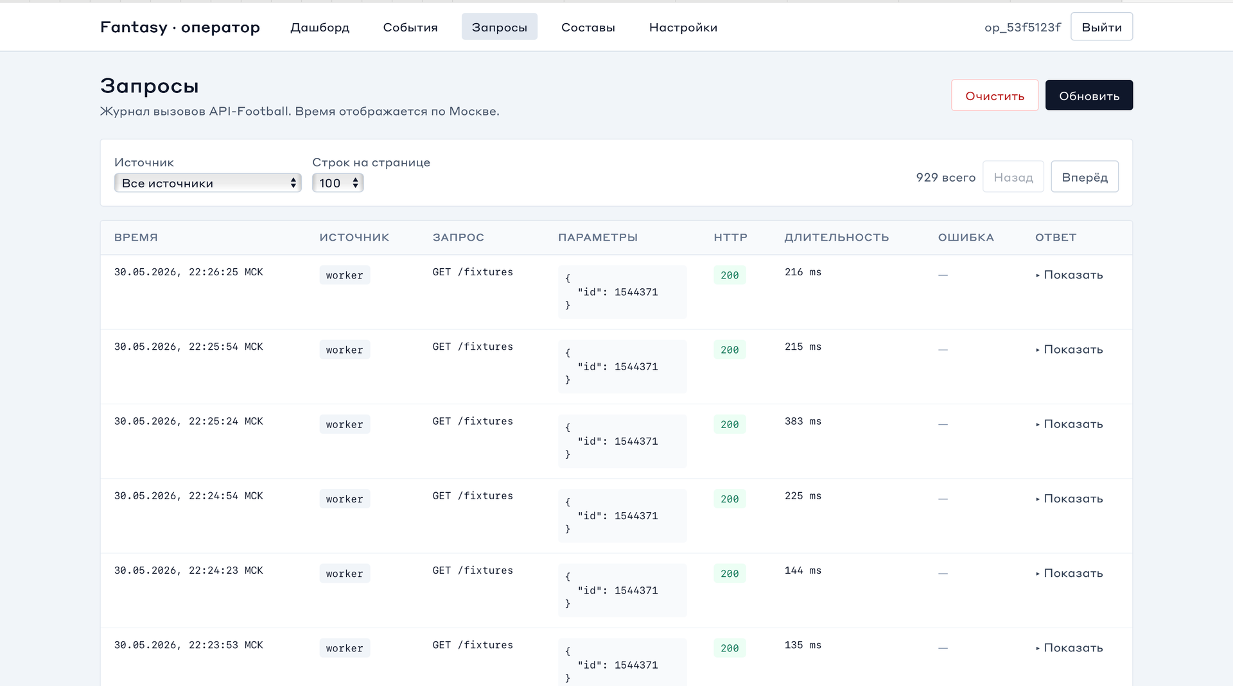This screenshot has width=1233, height=686.
Task: Open the Дашборд tab
Action: pyautogui.click(x=320, y=27)
